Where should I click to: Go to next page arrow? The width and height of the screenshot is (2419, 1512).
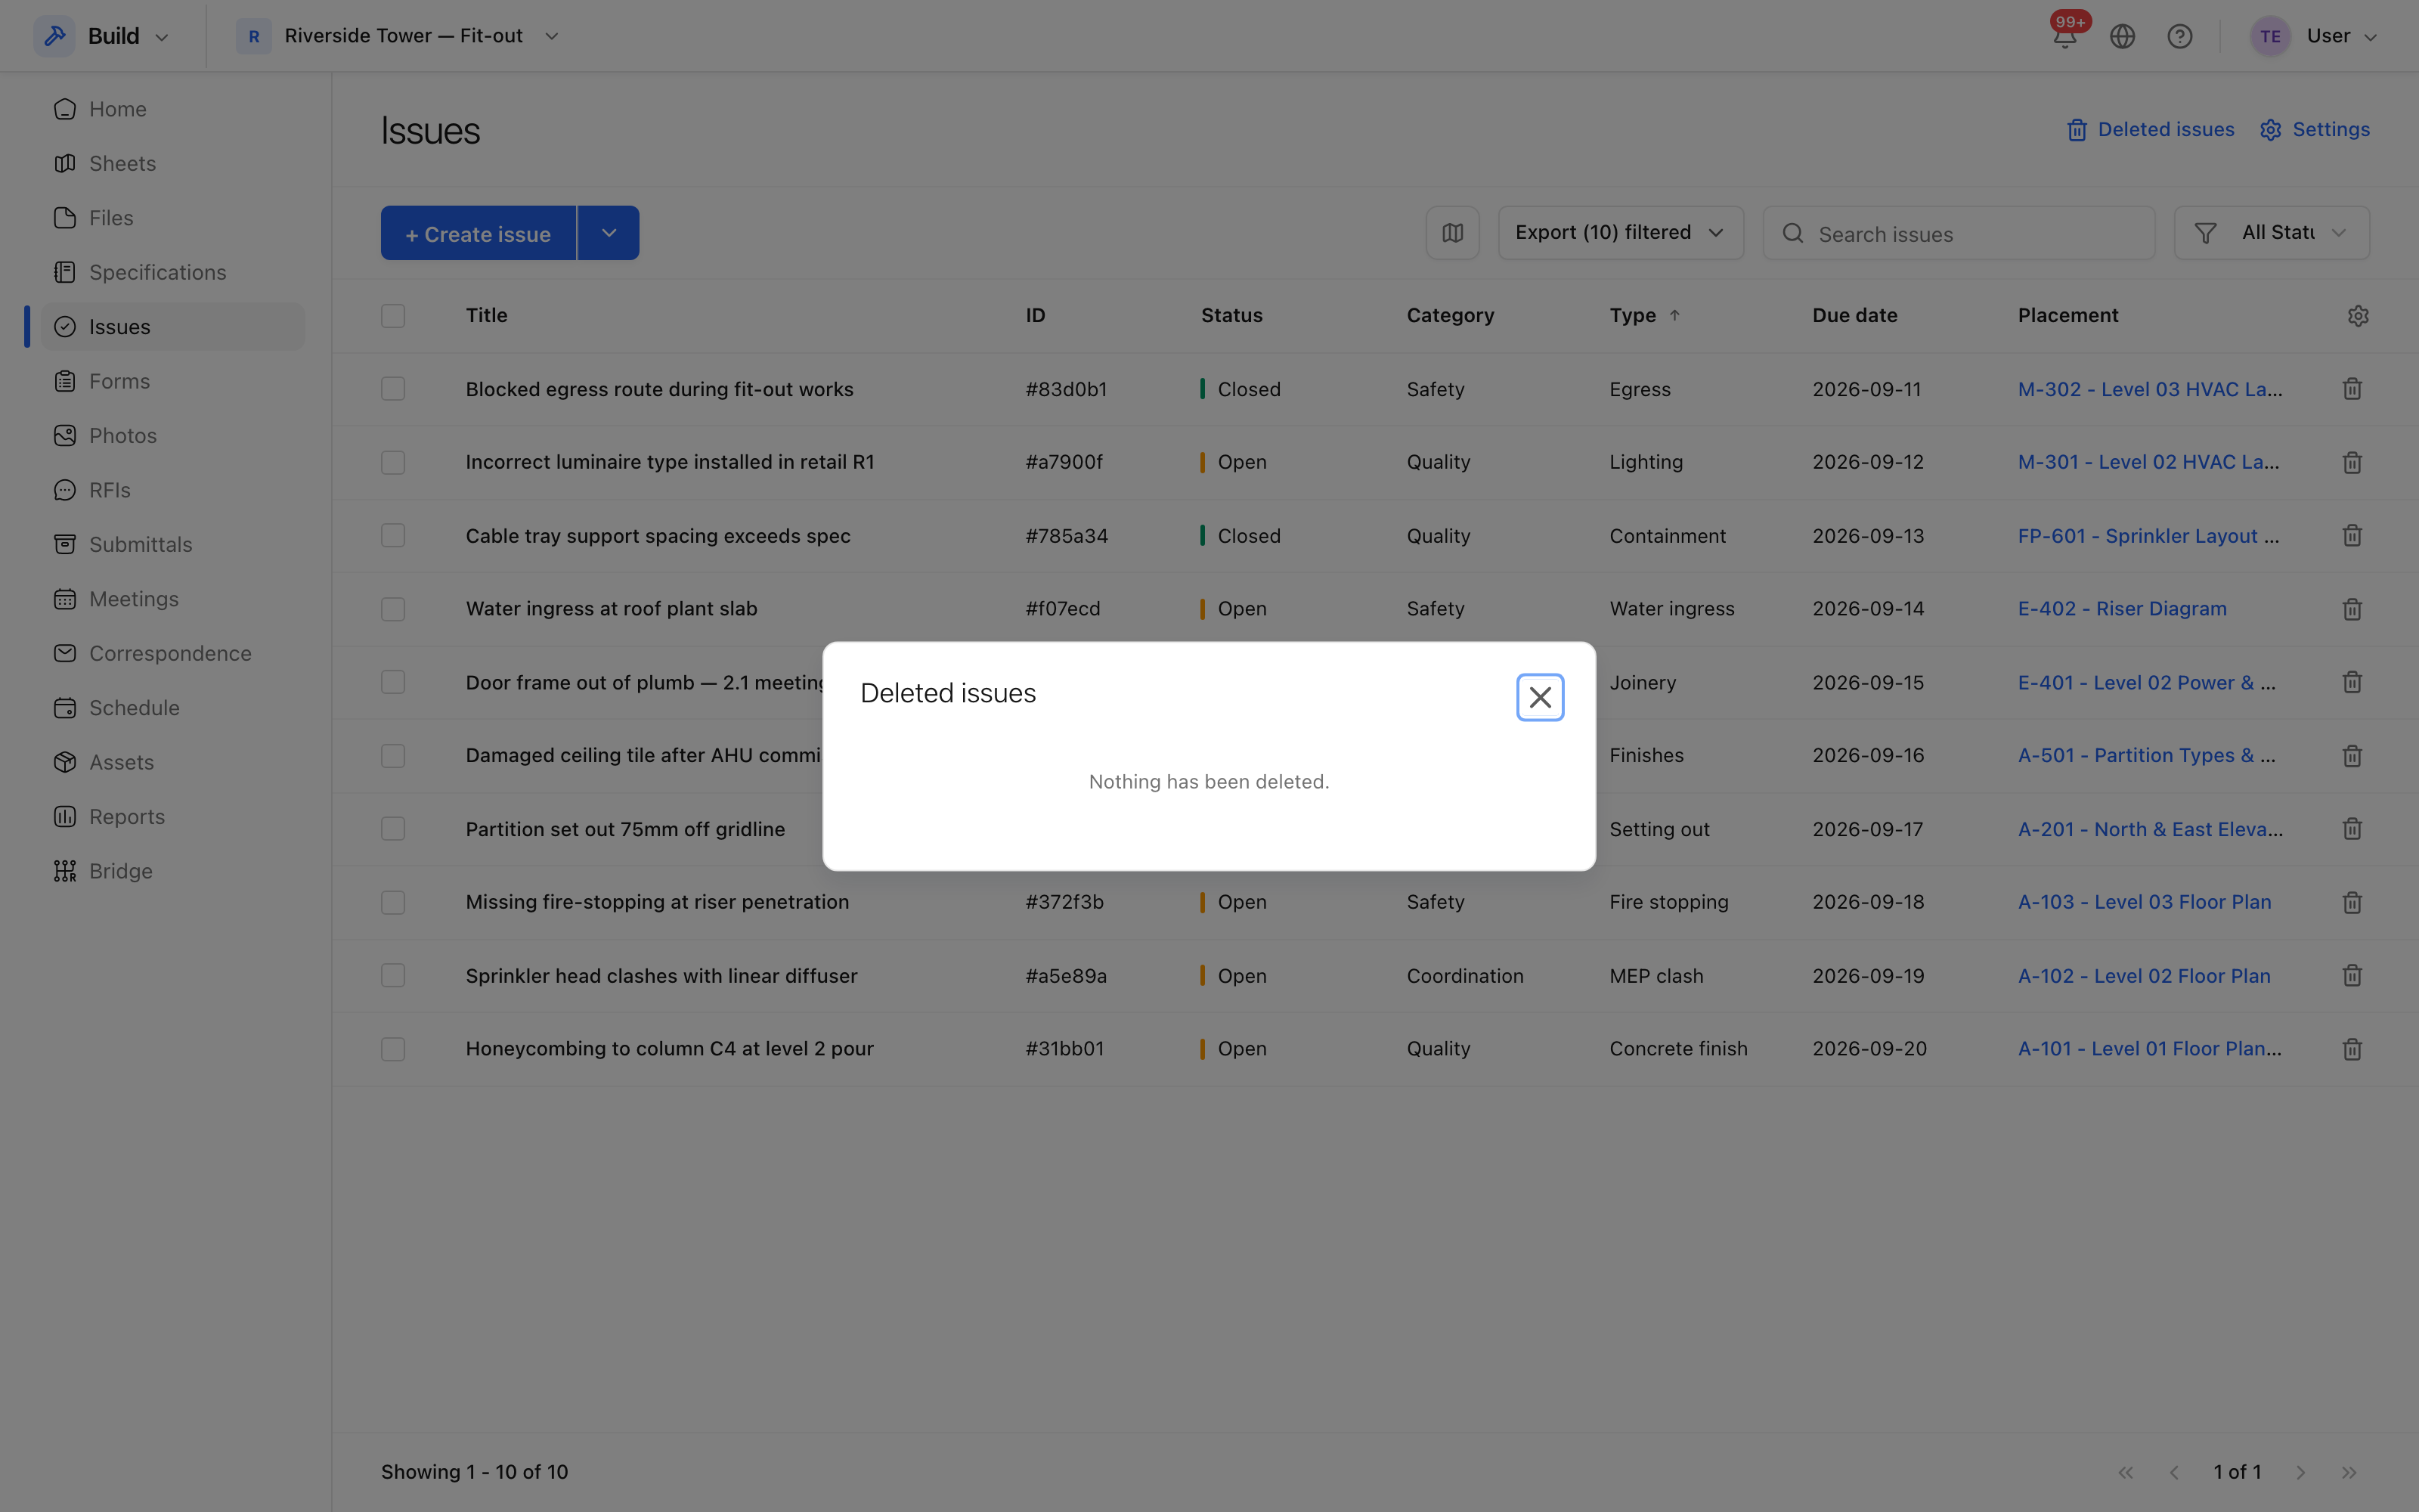click(2300, 1472)
